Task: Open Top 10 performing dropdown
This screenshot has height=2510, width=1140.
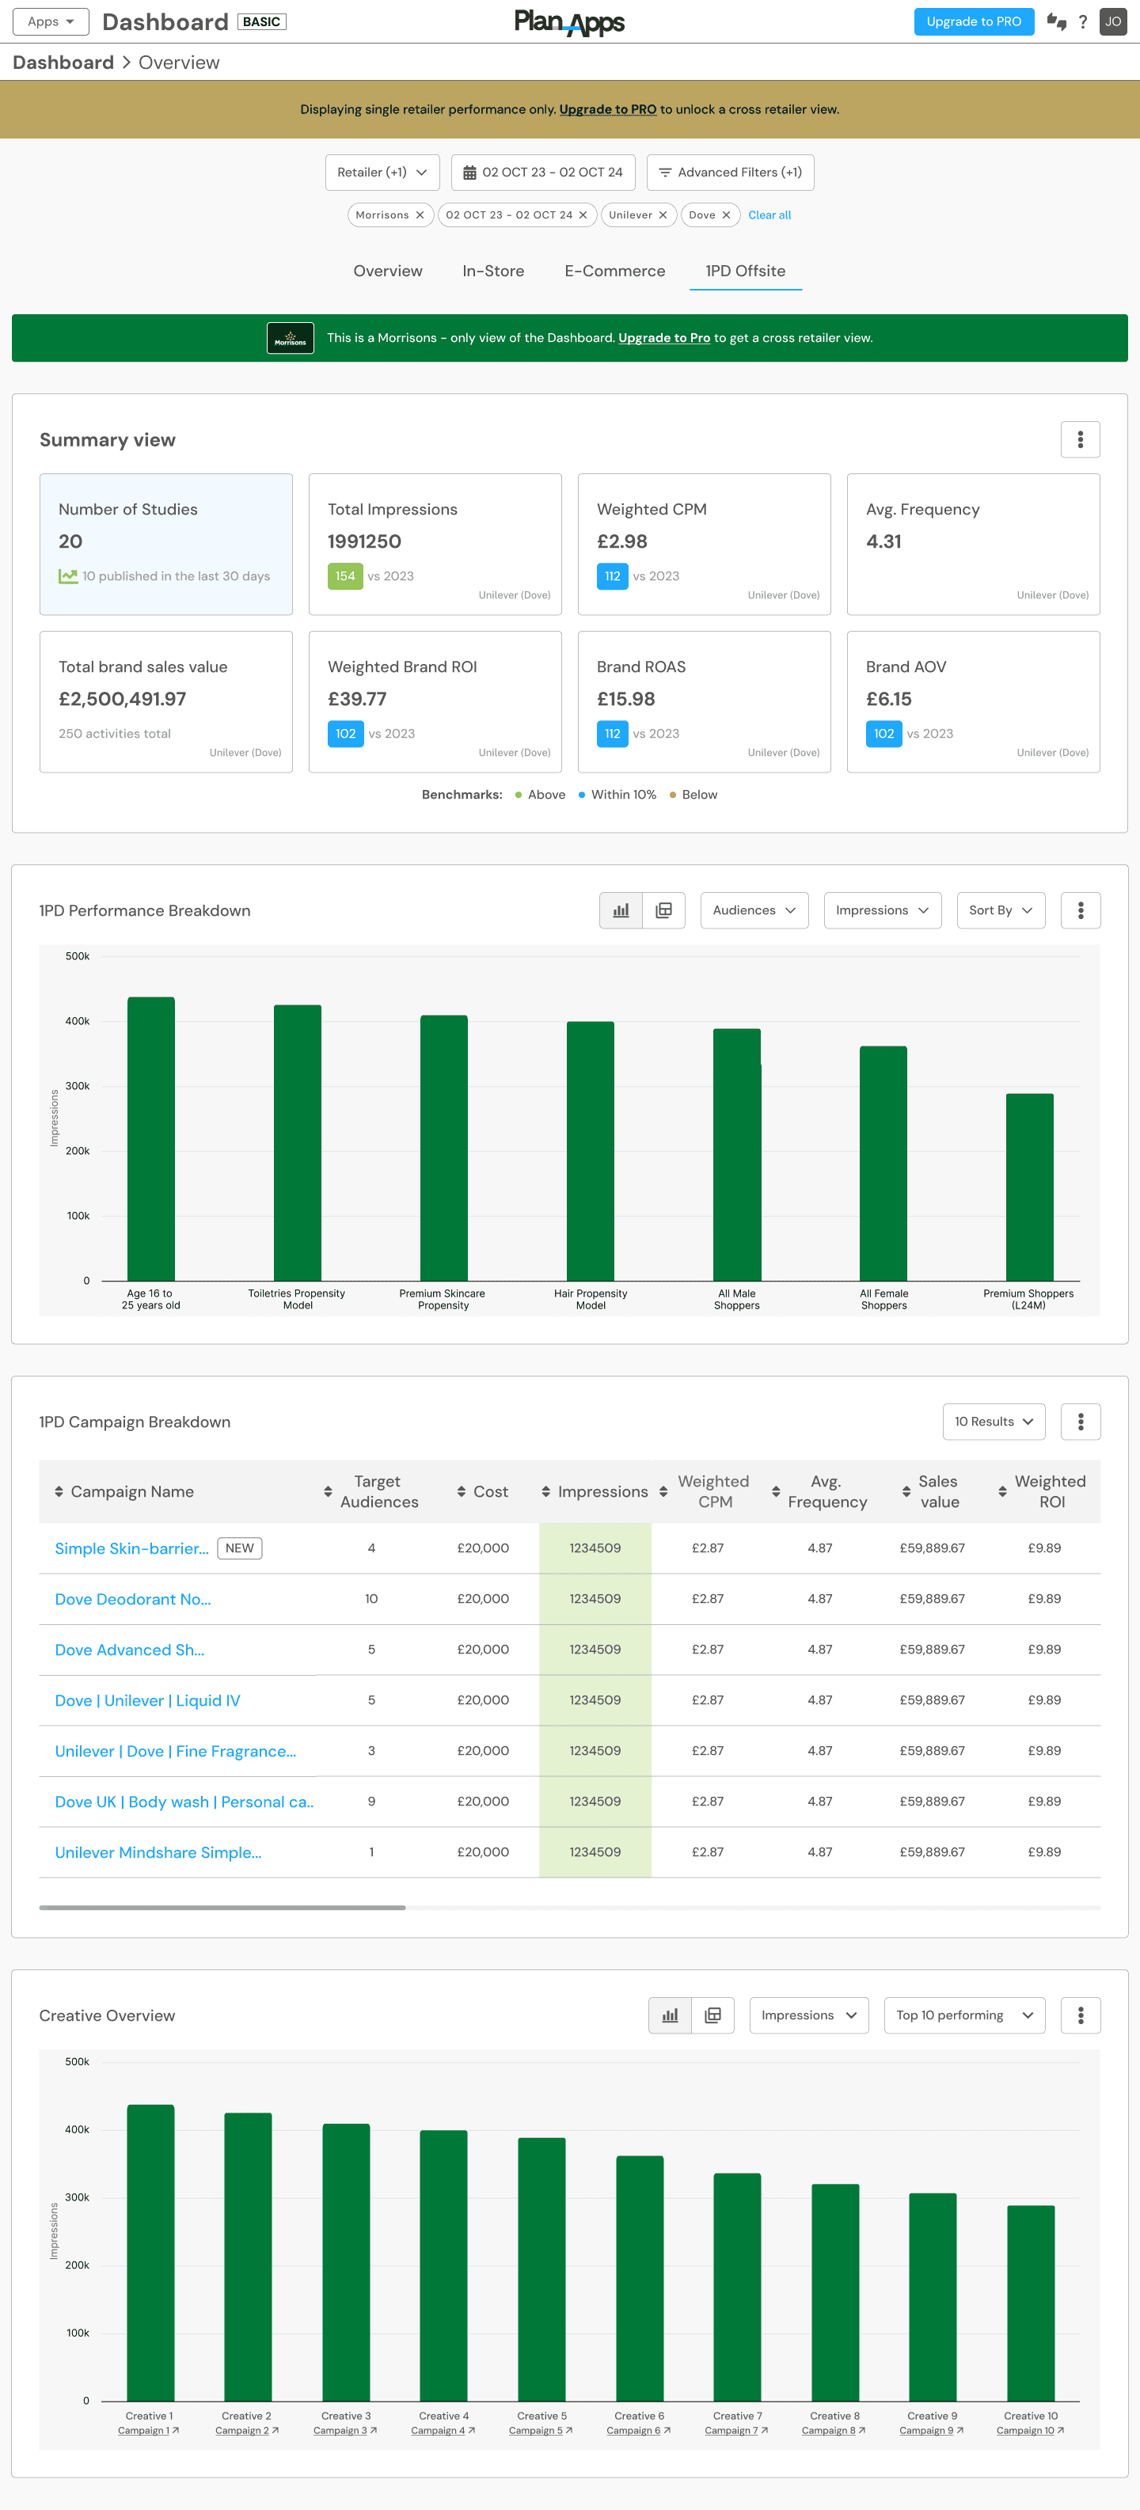Action: 964,2015
